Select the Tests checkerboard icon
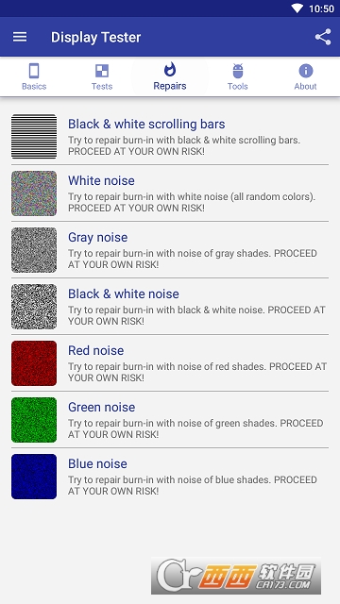 pos(102,71)
